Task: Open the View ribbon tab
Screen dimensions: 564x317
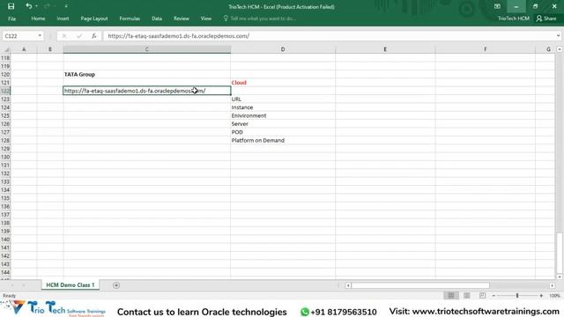Action: [205, 18]
